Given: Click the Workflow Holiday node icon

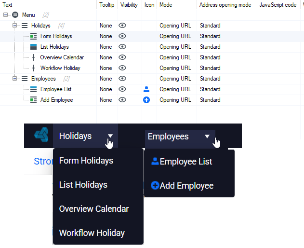Looking at the screenshot, I should [x=33, y=68].
